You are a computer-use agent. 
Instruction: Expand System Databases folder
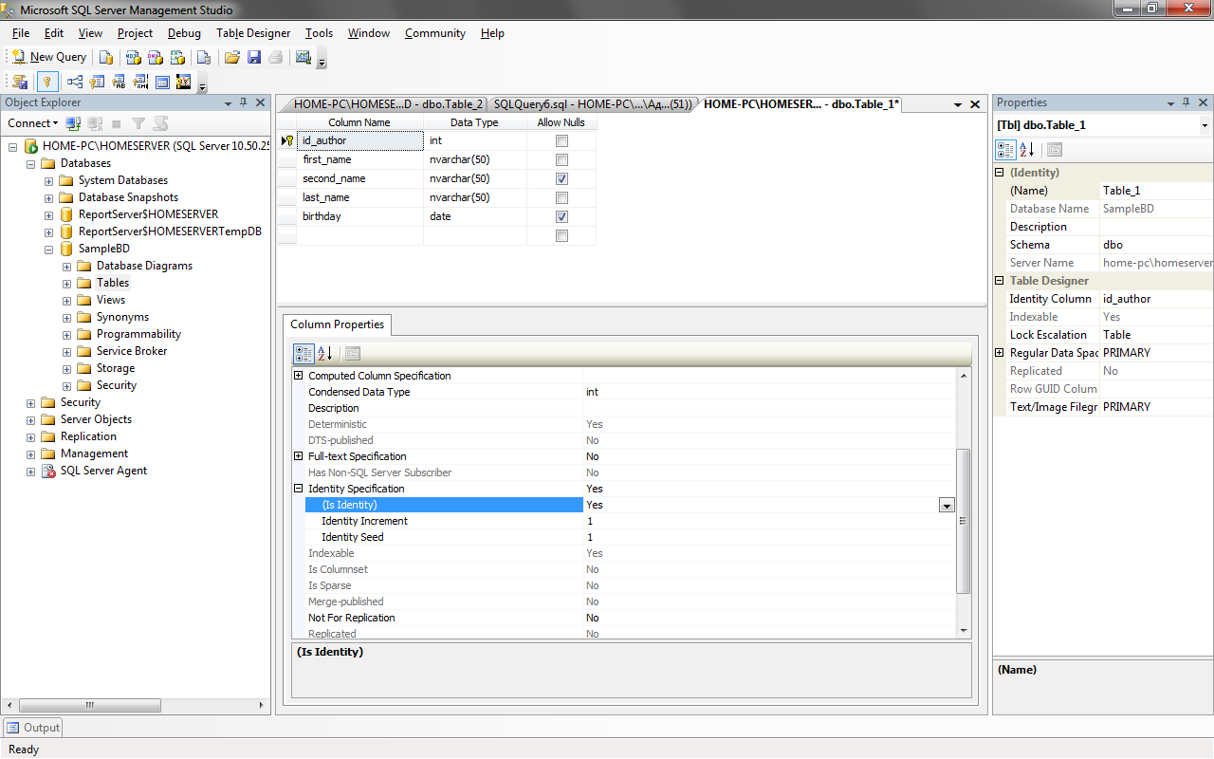tap(48, 180)
